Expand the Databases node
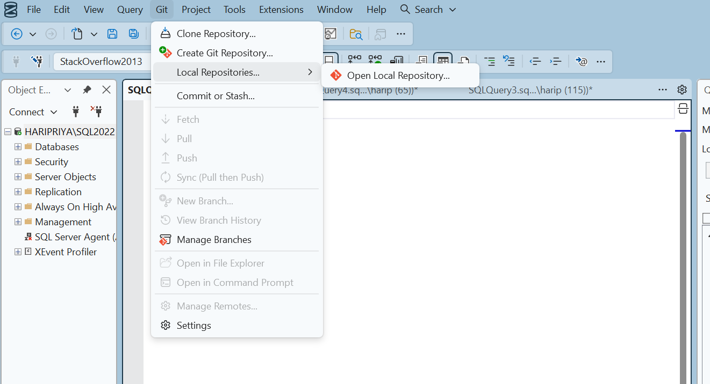This screenshot has width=710, height=384. click(18, 146)
